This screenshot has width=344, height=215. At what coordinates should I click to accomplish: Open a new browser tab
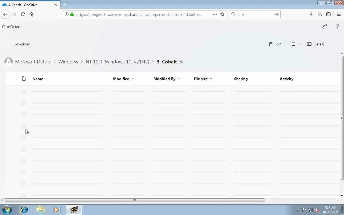pos(65,4)
